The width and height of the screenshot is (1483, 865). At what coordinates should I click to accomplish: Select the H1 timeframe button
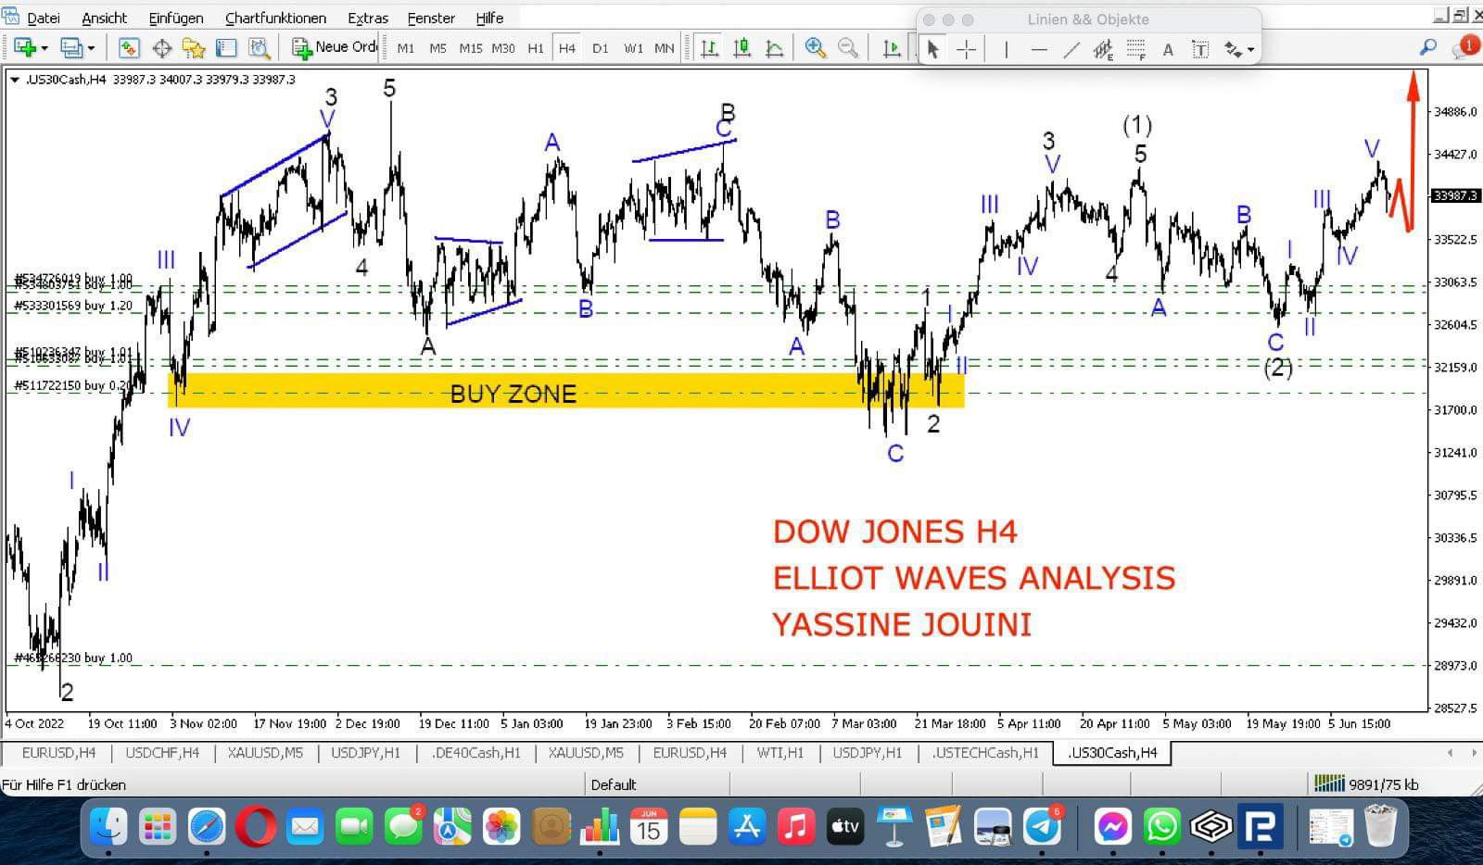(x=535, y=48)
